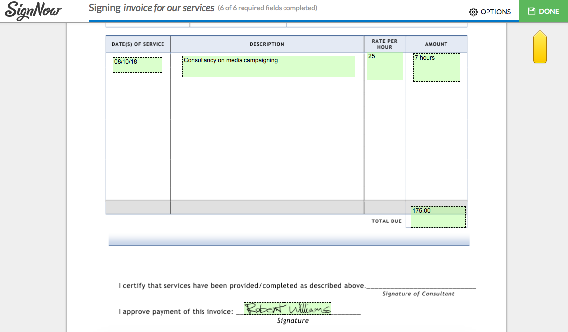Viewport: 568px width, 332px height.
Task: Click the blank 'Signature of Consultant' line
Action: 421,286
